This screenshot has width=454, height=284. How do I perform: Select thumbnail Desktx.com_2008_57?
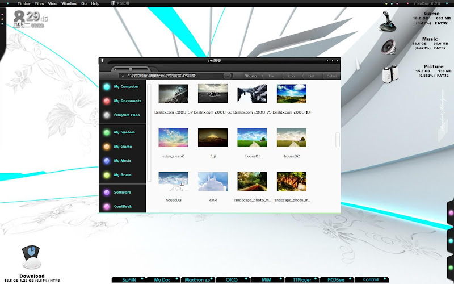tap(173, 94)
